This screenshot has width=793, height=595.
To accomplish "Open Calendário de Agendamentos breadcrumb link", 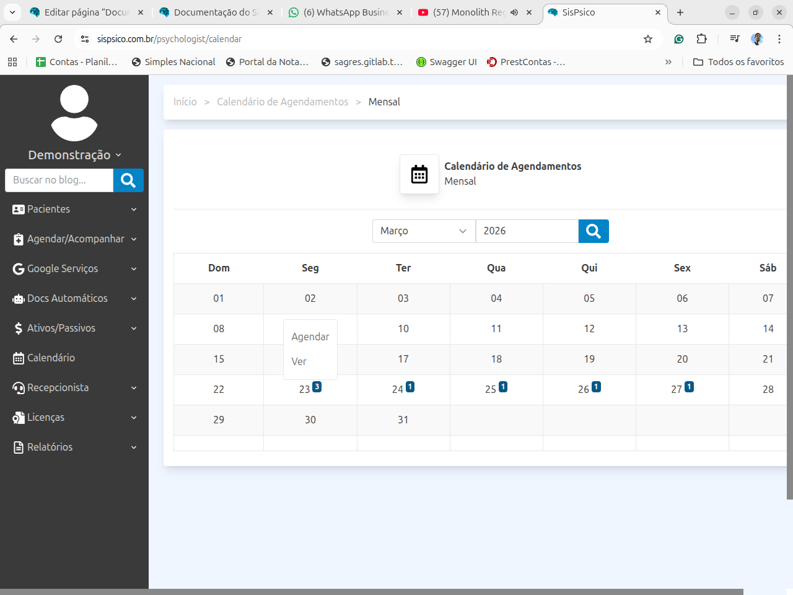I will pos(283,102).
